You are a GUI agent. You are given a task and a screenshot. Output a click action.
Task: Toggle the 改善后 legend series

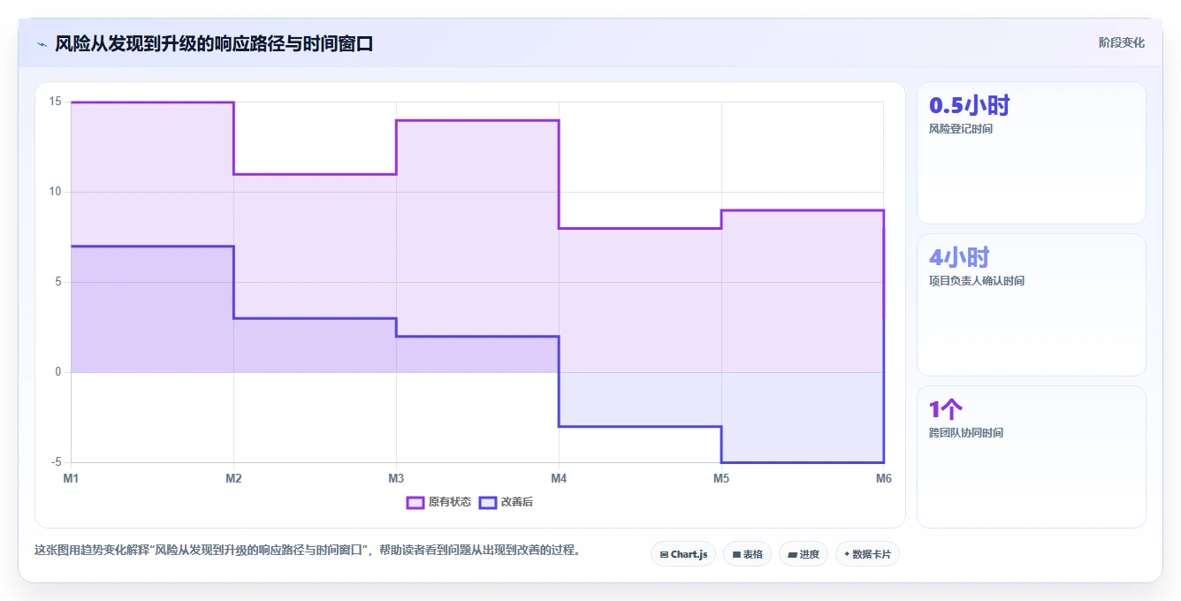click(506, 502)
